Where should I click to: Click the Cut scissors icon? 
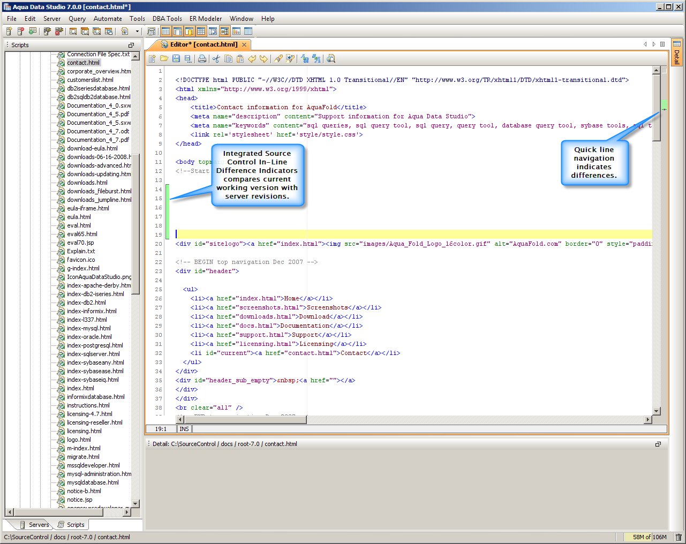216,59
